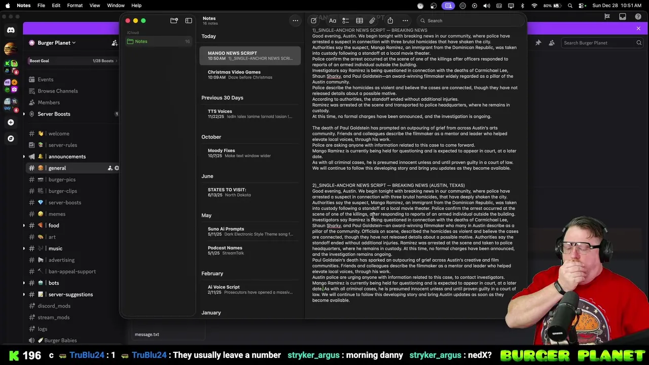Dismiss the purple Discord banner

point(638,28)
